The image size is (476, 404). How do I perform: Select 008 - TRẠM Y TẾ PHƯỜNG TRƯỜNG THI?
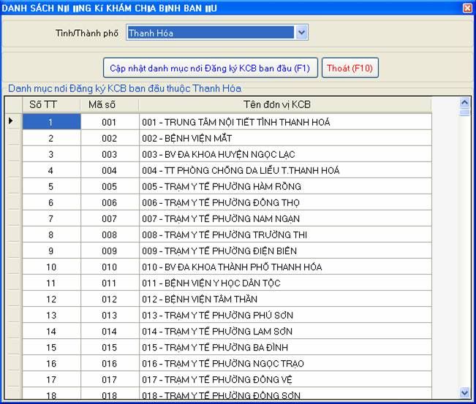285,235
